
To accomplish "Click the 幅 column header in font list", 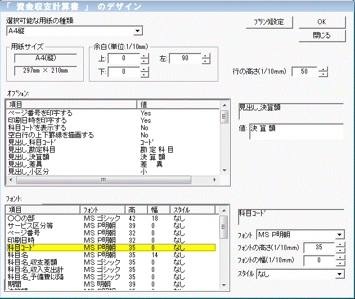I will (x=159, y=210).
